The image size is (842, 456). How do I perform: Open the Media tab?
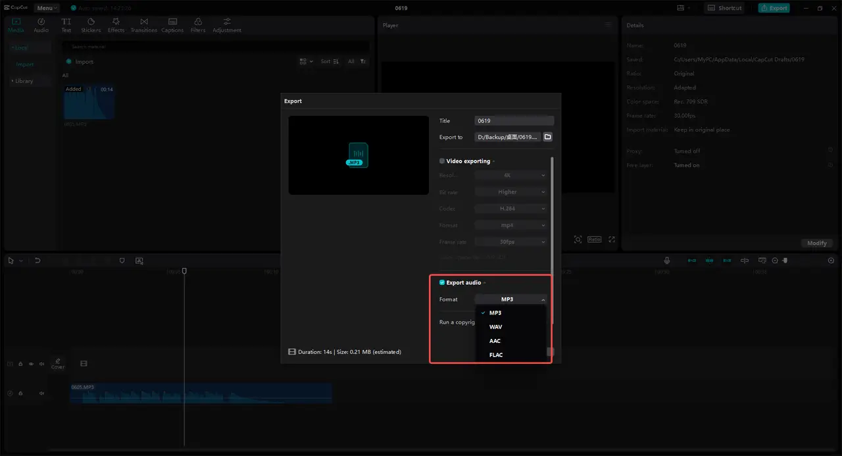click(x=16, y=25)
